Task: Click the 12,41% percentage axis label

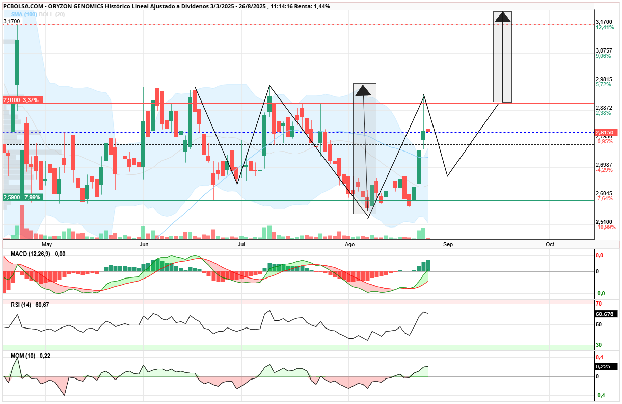Action: click(x=604, y=27)
